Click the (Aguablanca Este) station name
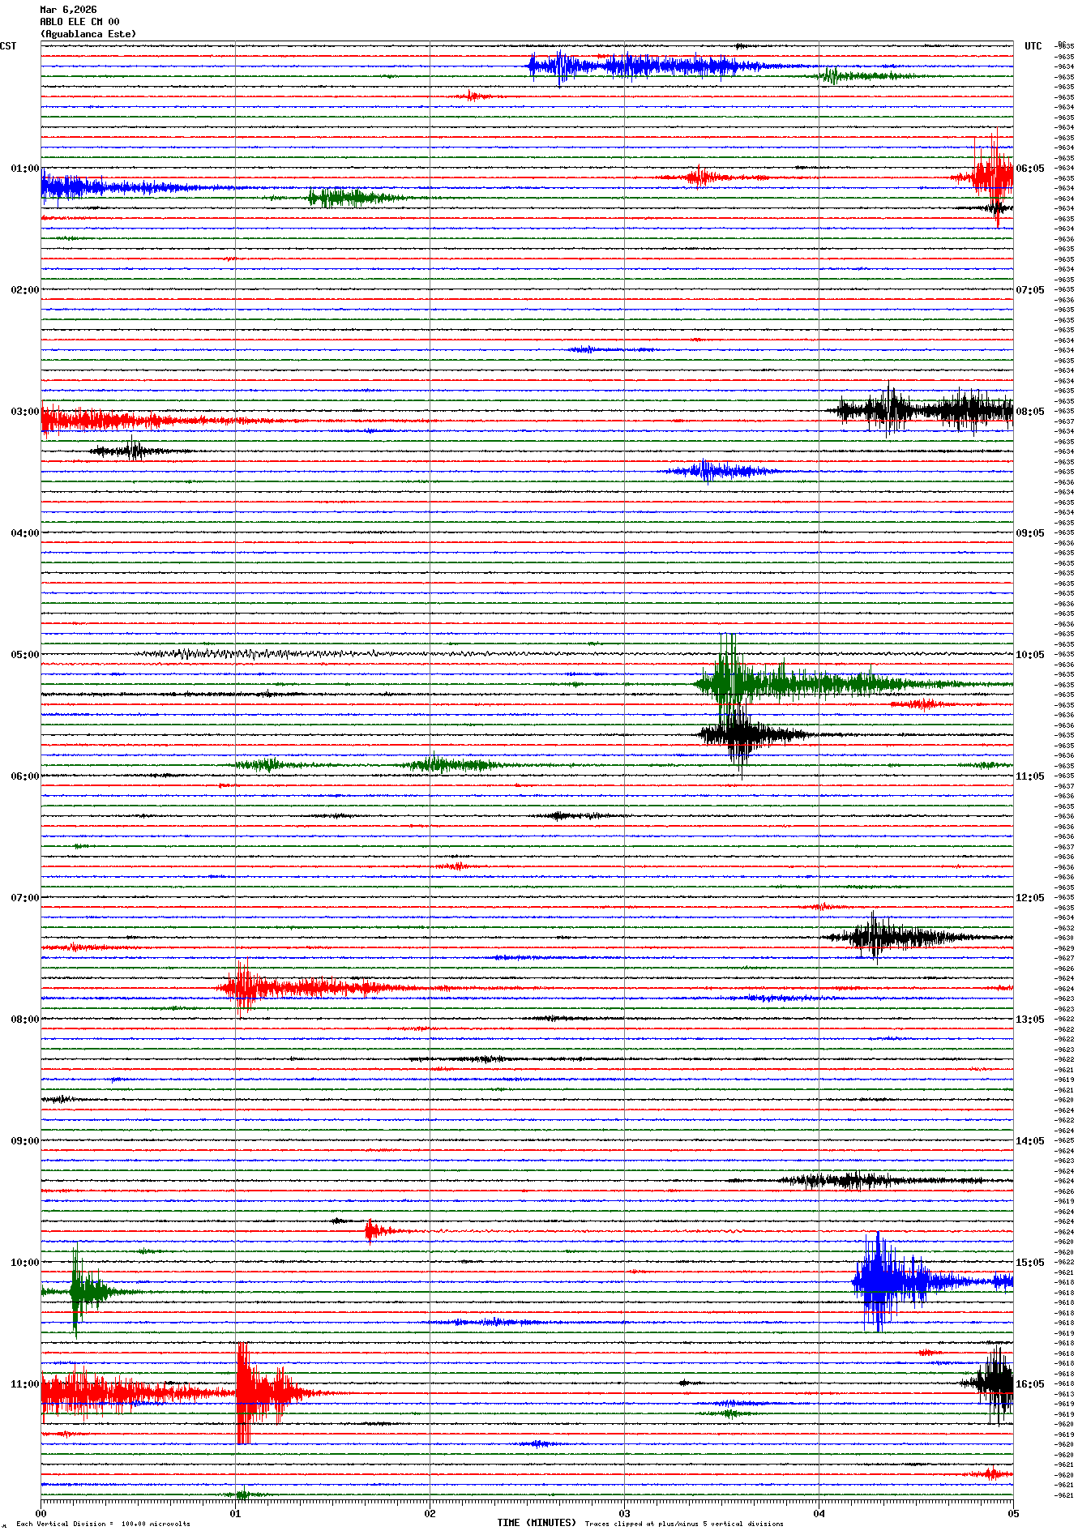This screenshot has width=1078, height=1535. [88, 34]
